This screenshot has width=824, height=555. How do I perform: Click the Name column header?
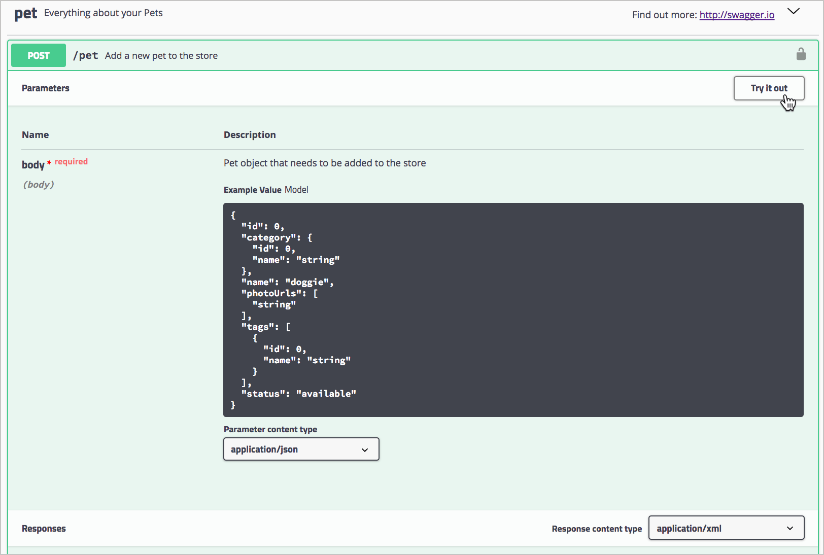point(36,135)
